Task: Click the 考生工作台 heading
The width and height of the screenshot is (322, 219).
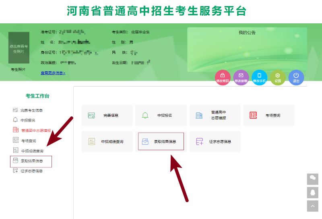Action: tap(37, 96)
